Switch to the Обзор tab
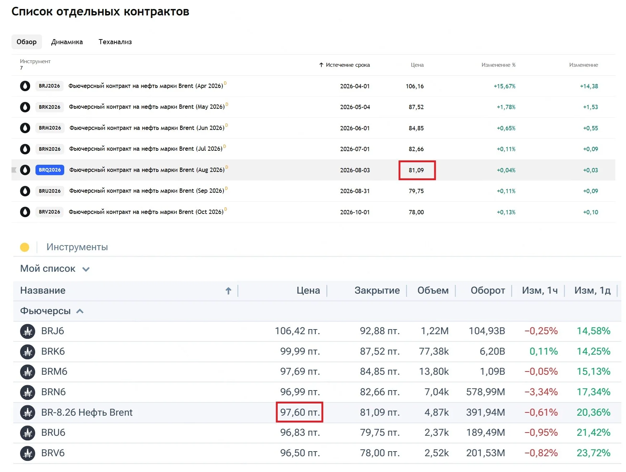 27,42
